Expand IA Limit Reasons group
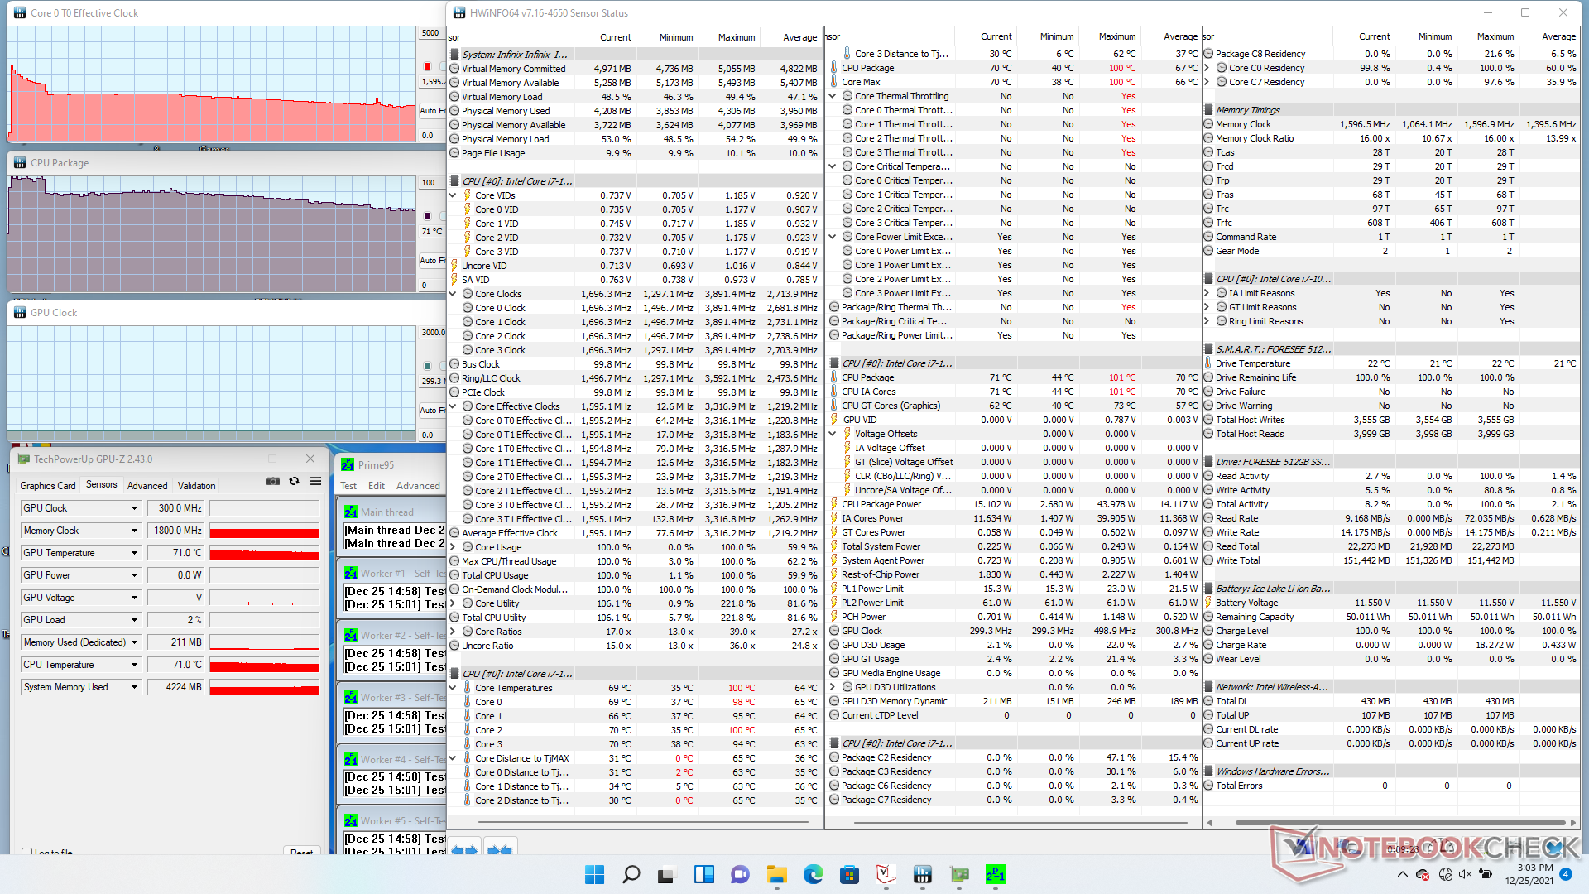Viewport: 1589px width, 894px height. point(1207,293)
